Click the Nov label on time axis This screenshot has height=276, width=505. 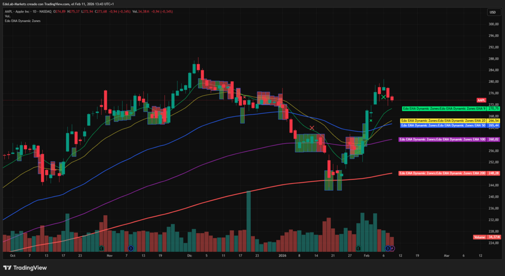110,256
